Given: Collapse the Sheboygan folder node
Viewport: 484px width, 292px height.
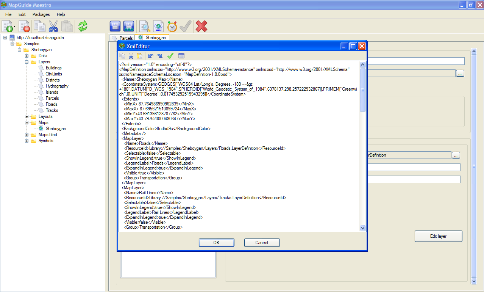Looking at the screenshot, I should click(19, 50).
